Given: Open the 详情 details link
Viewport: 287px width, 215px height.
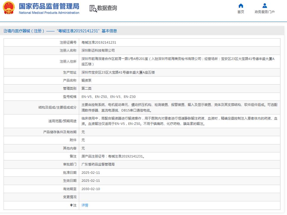Looking at the screenshot, I should 85,205.
